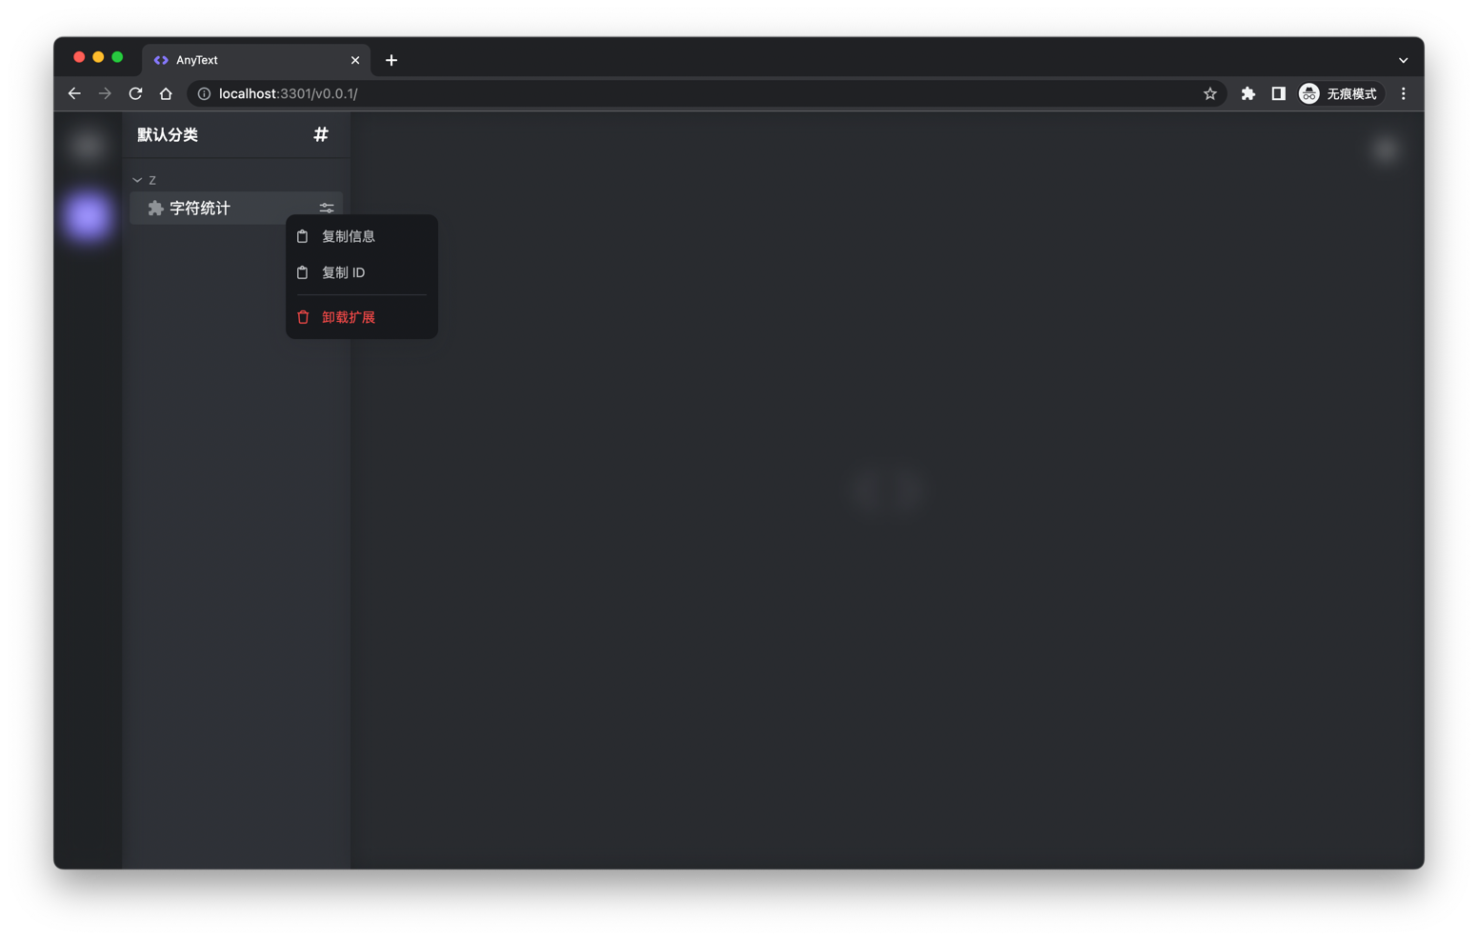
Task: Click the red trash icon
Action: coord(303,317)
